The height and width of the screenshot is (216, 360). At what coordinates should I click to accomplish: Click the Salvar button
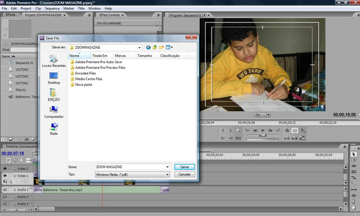pos(184,167)
